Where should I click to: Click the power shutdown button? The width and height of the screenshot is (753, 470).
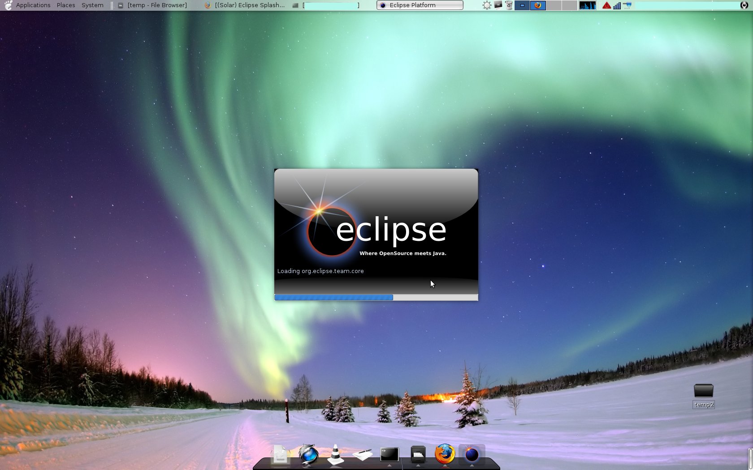(744, 5)
